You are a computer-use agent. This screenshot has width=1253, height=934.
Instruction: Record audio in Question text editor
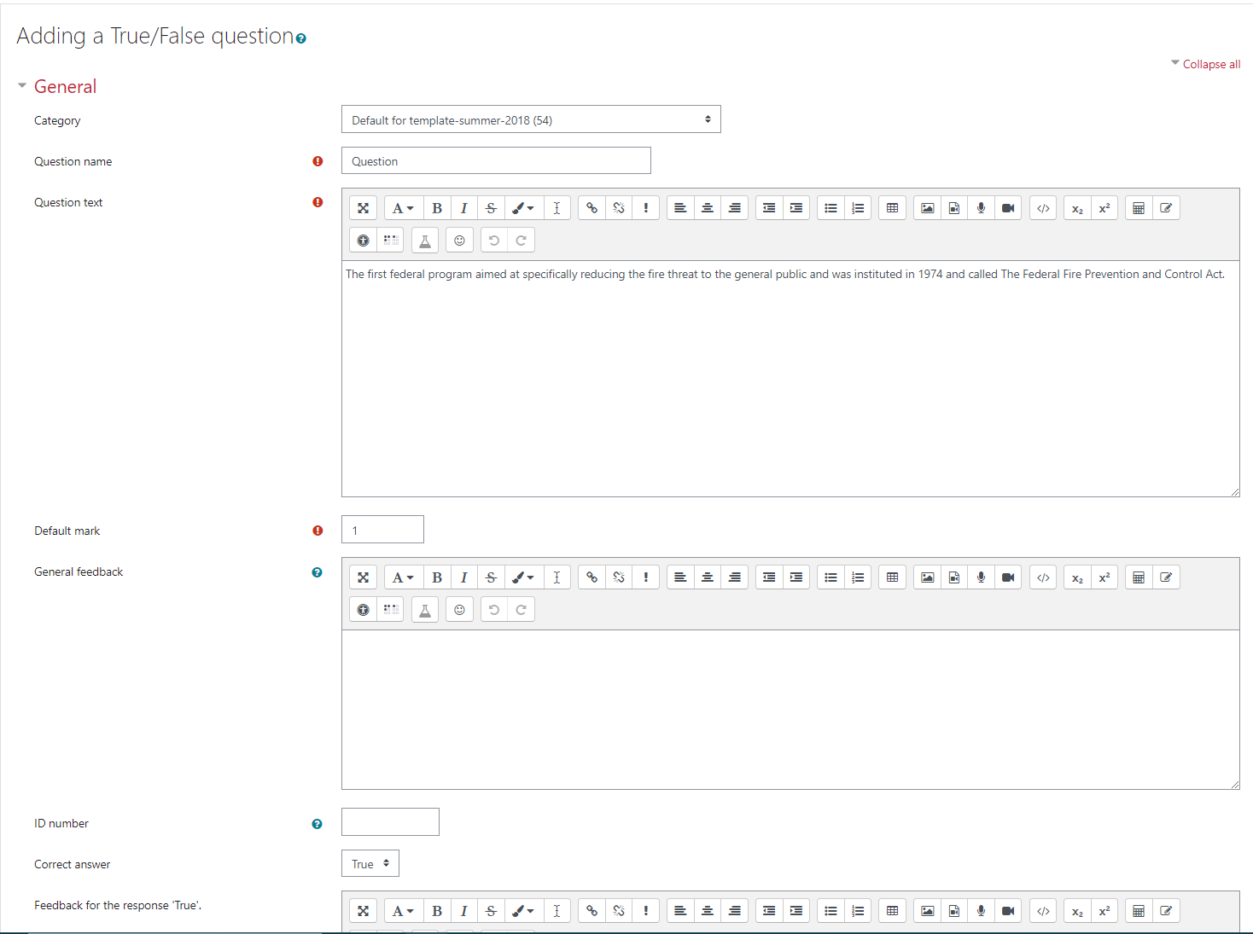click(982, 208)
